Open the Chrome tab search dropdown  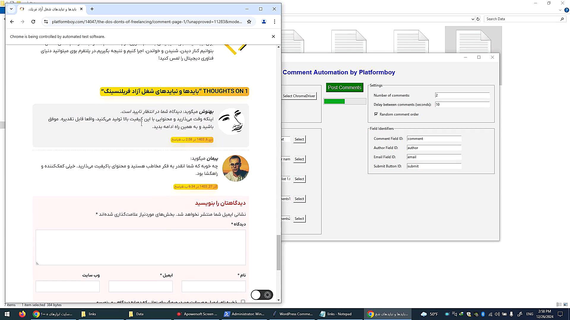pyautogui.click(x=11, y=9)
